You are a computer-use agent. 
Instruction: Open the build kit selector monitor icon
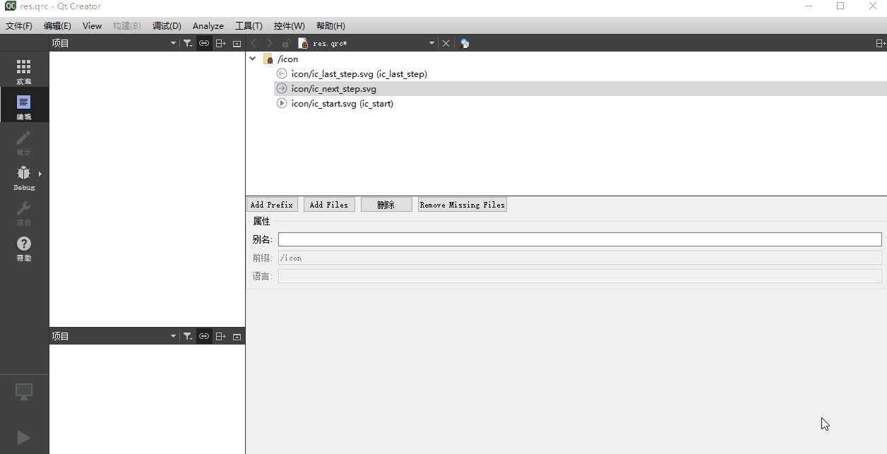(x=24, y=392)
